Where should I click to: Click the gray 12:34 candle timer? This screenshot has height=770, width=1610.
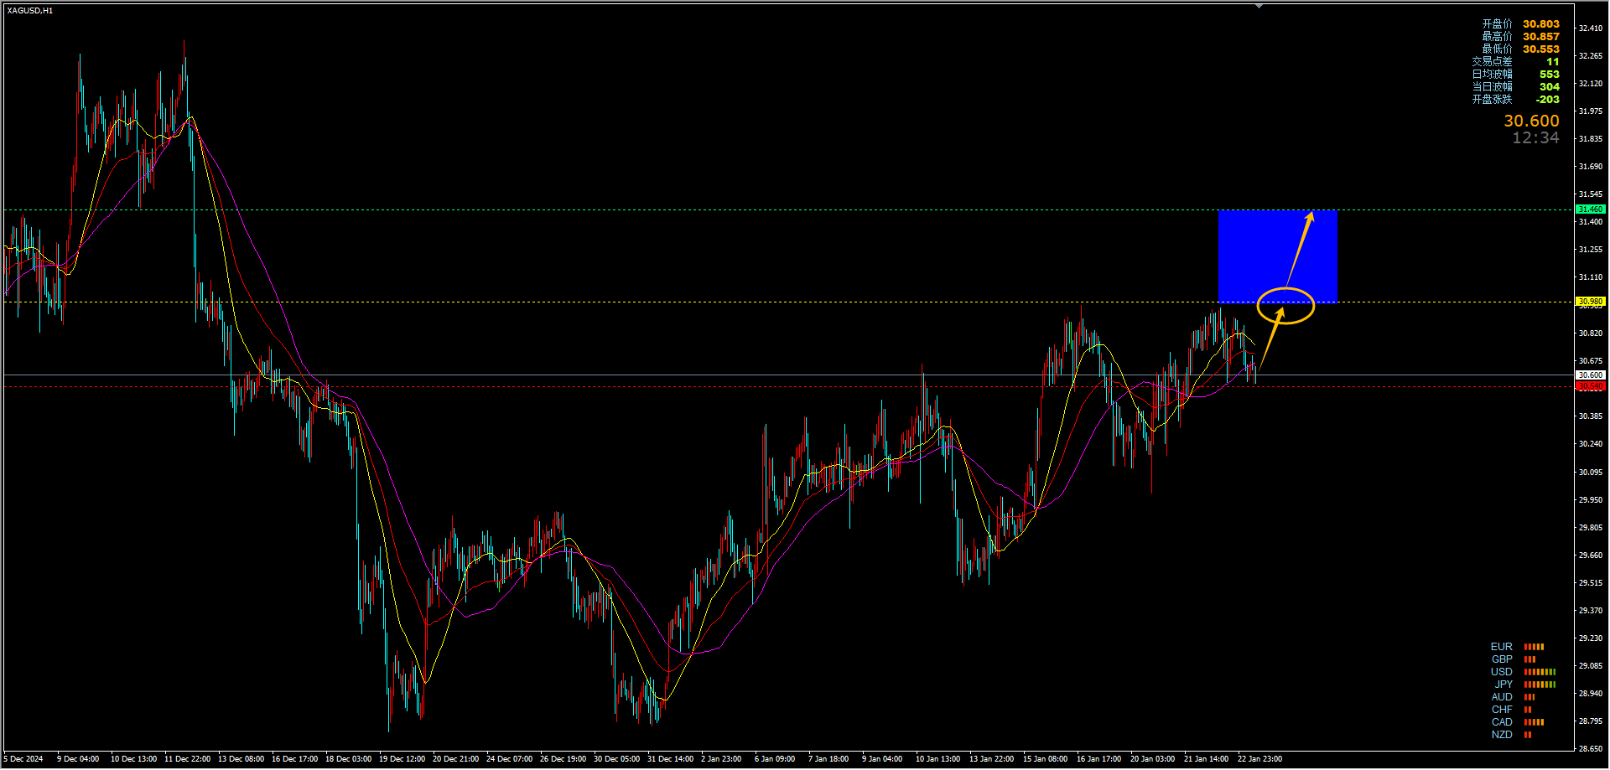pyautogui.click(x=1535, y=138)
